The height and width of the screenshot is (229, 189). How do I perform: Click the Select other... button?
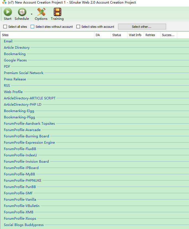142,27
